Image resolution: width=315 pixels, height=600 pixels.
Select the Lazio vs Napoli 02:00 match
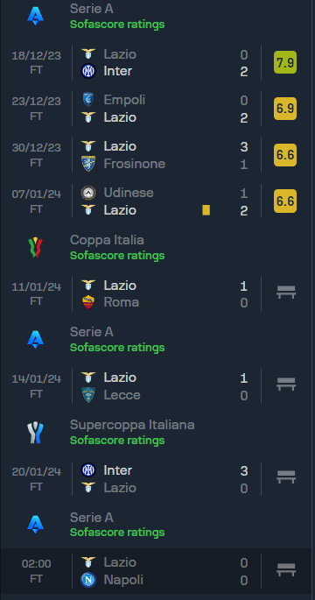pos(157,570)
